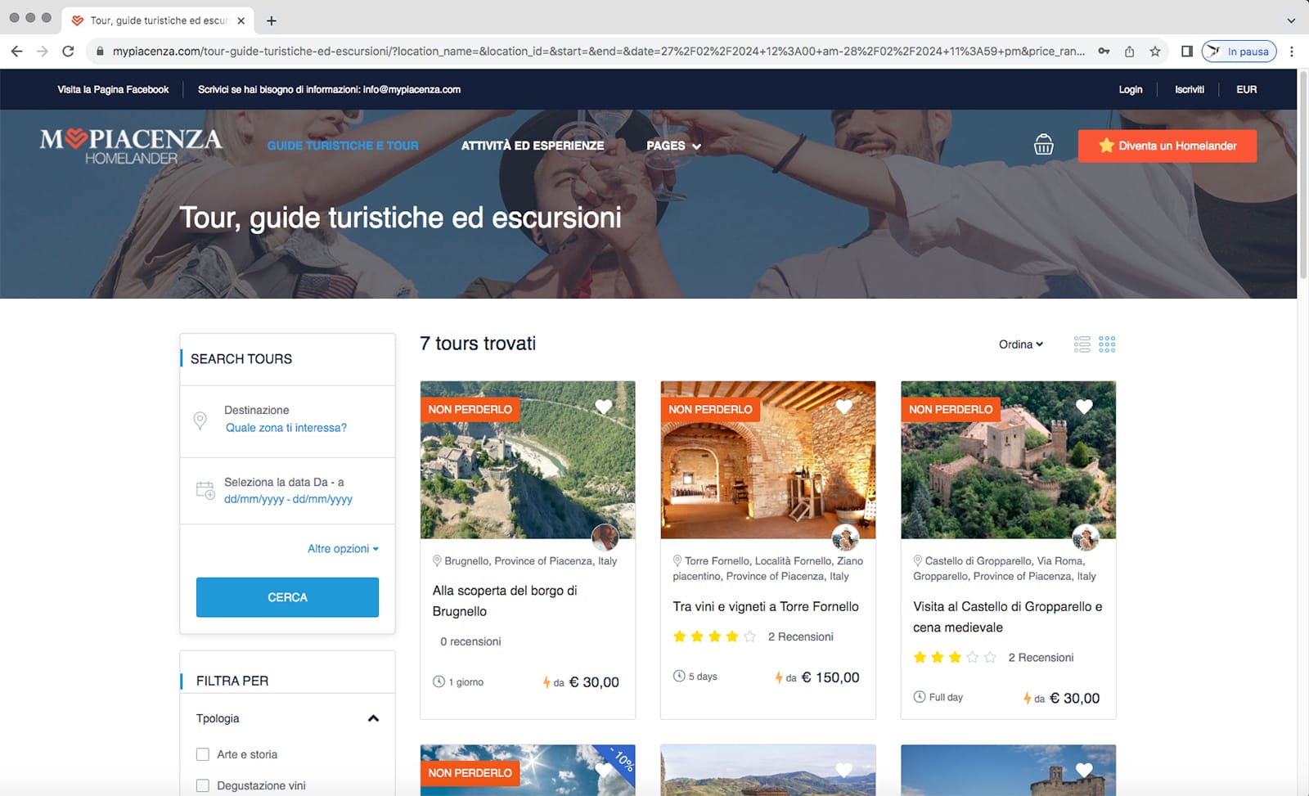Open the EUR currency selector
Screen dimensions: 1309x796
pyautogui.click(x=1246, y=89)
